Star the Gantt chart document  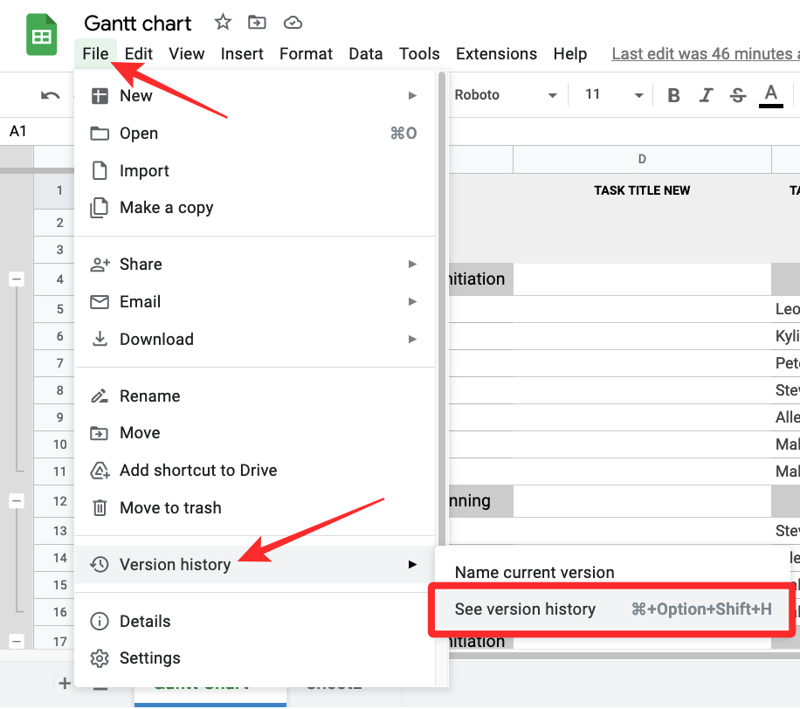click(x=223, y=23)
